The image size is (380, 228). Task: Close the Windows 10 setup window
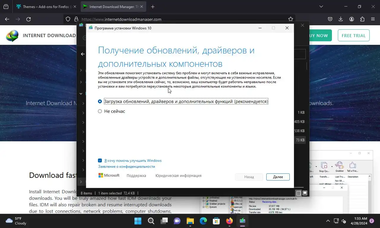(287, 28)
